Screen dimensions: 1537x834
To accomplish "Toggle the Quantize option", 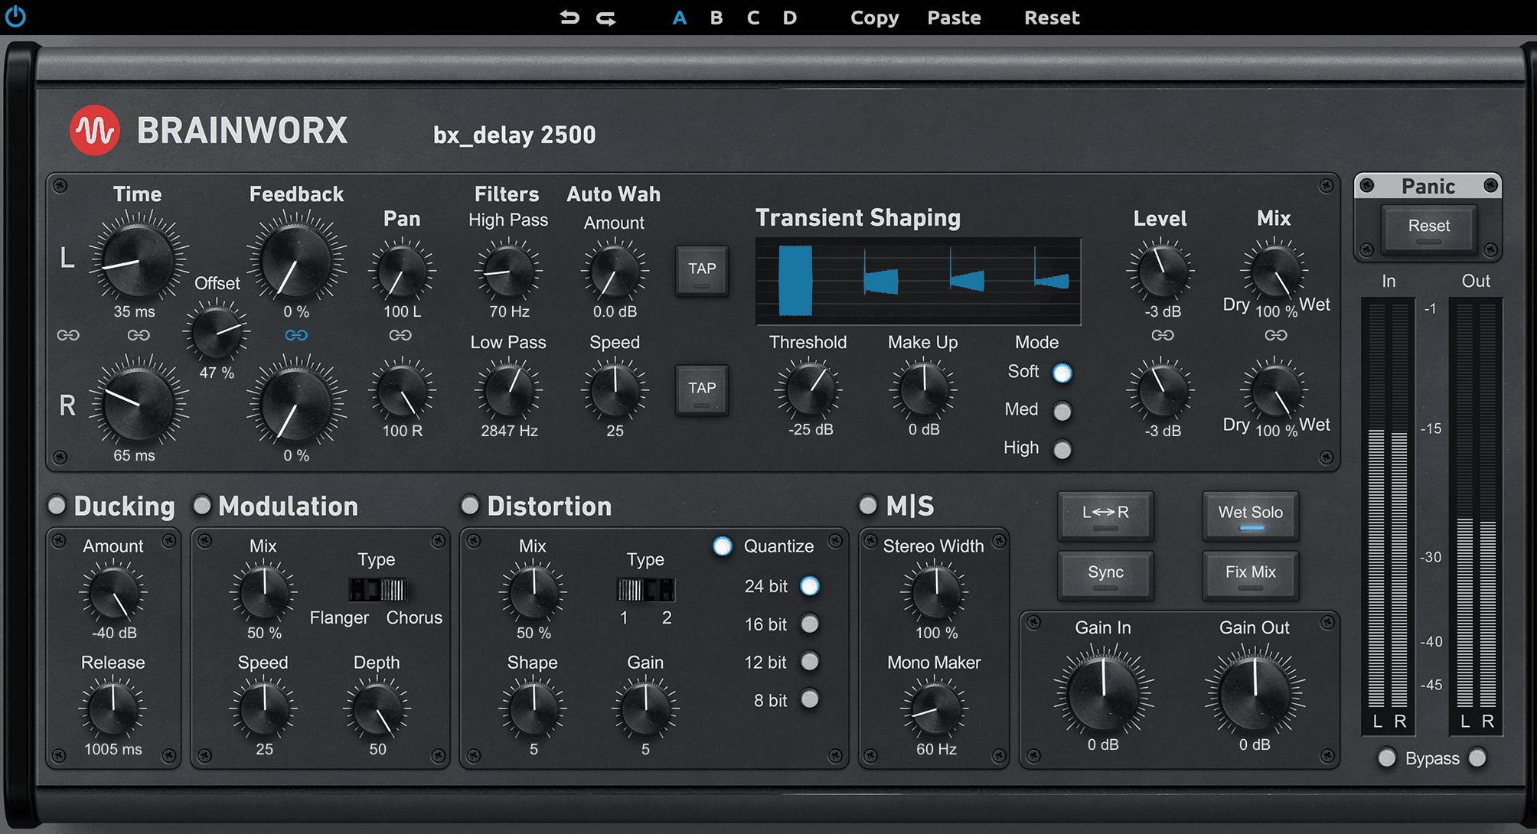I will tap(723, 546).
